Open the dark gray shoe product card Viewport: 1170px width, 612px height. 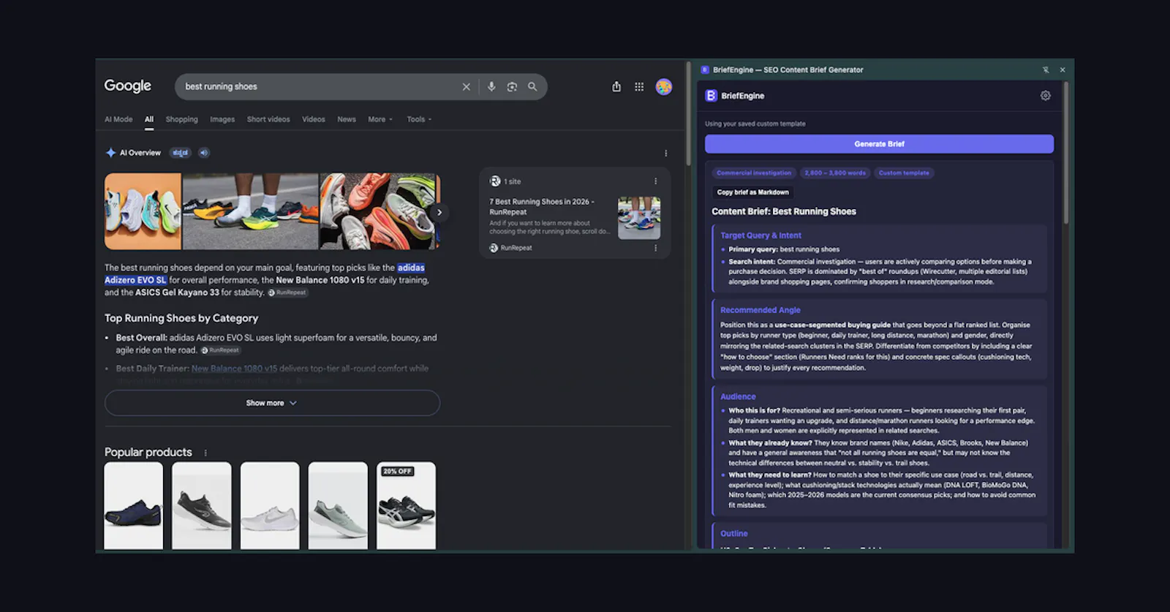coord(202,505)
